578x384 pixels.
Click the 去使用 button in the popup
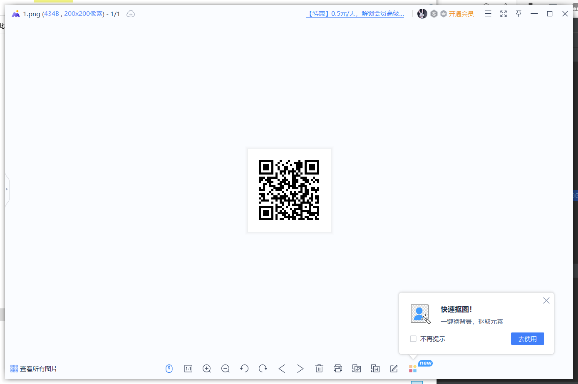527,339
